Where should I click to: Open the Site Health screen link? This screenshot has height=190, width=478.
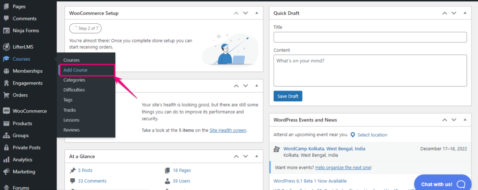(x=228, y=130)
